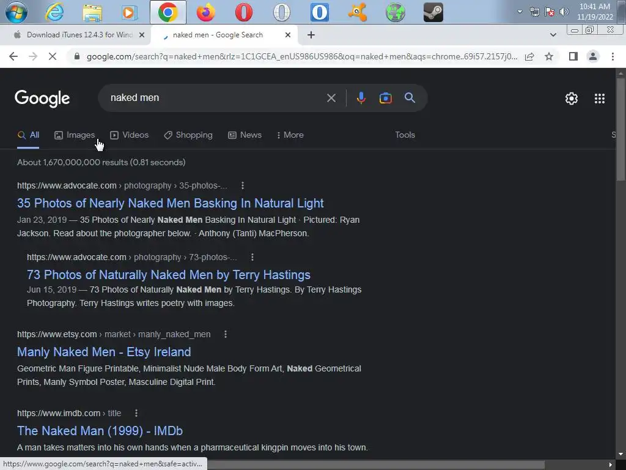
Task: Open options for advocate.com 35-photos result
Action: tap(242, 185)
